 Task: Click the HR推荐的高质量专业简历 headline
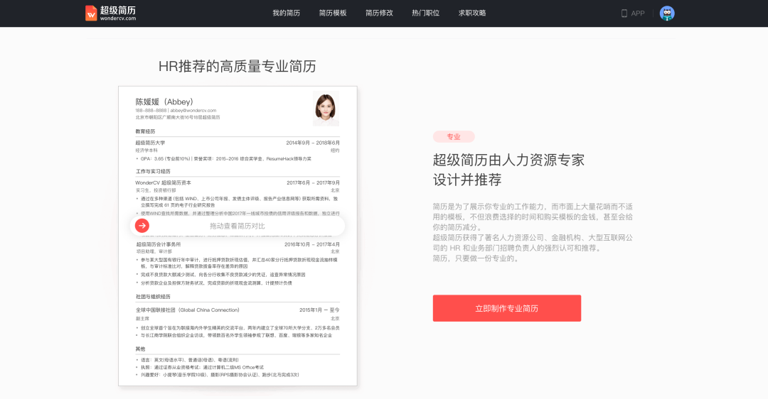[x=237, y=66]
